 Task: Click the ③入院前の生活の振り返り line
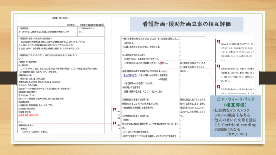click(x=134, y=55)
